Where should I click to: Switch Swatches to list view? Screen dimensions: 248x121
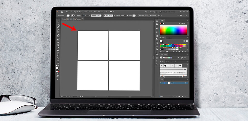(184, 41)
